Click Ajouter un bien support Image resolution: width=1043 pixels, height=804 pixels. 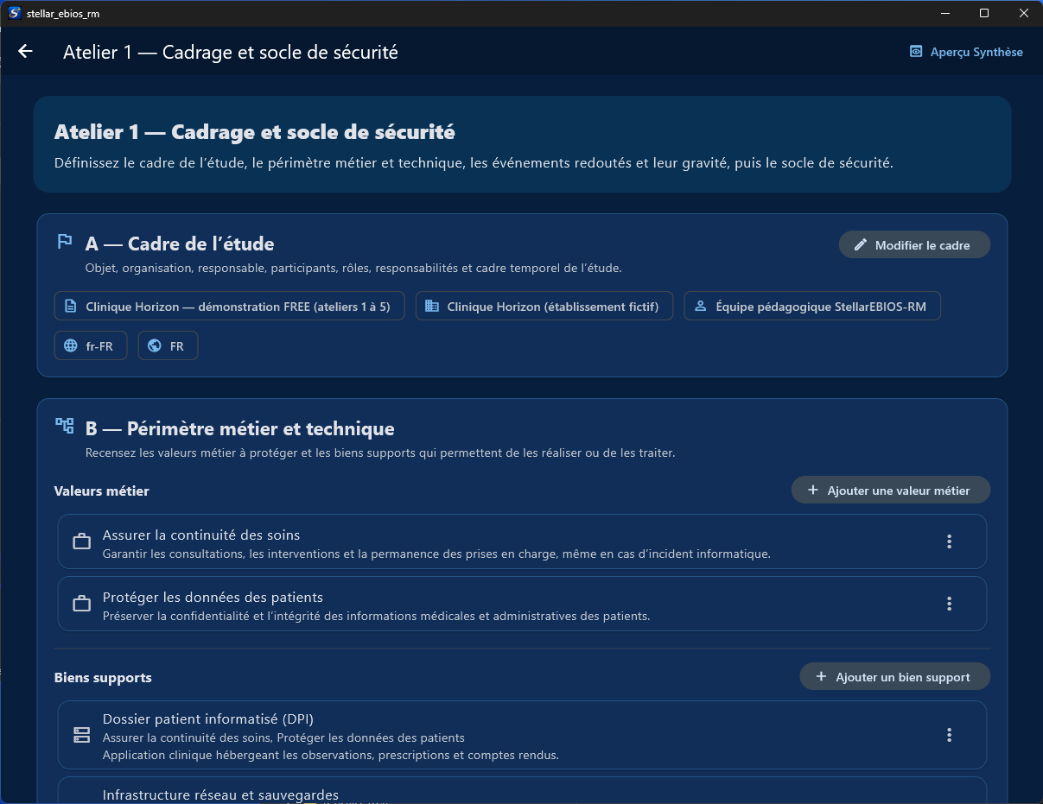[894, 677]
